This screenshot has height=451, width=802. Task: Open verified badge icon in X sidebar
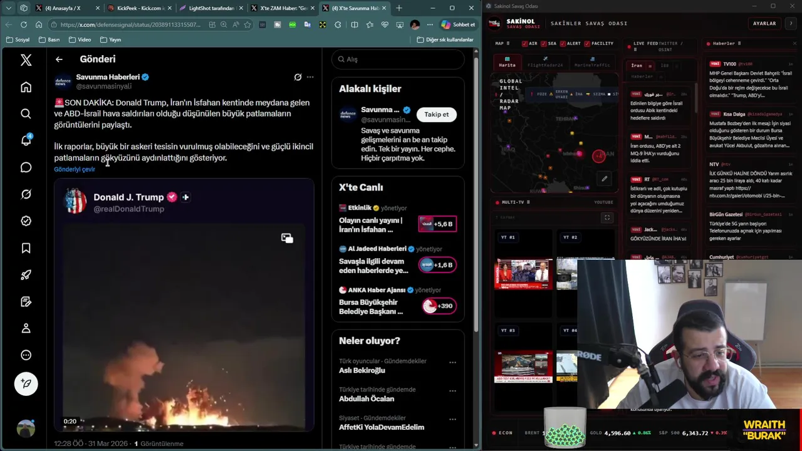[26, 221]
